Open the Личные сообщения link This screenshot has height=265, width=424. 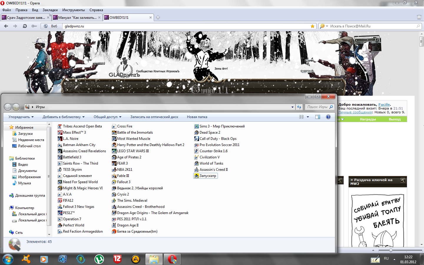(355, 112)
